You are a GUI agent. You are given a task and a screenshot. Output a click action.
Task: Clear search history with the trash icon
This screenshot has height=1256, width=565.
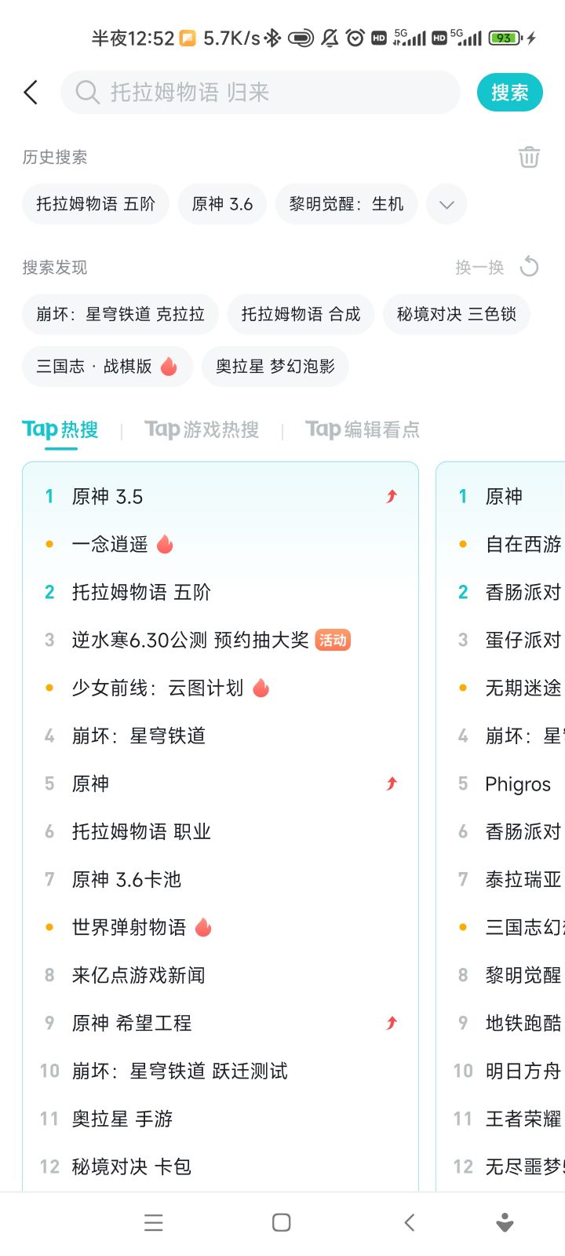pyautogui.click(x=529, y=157)
